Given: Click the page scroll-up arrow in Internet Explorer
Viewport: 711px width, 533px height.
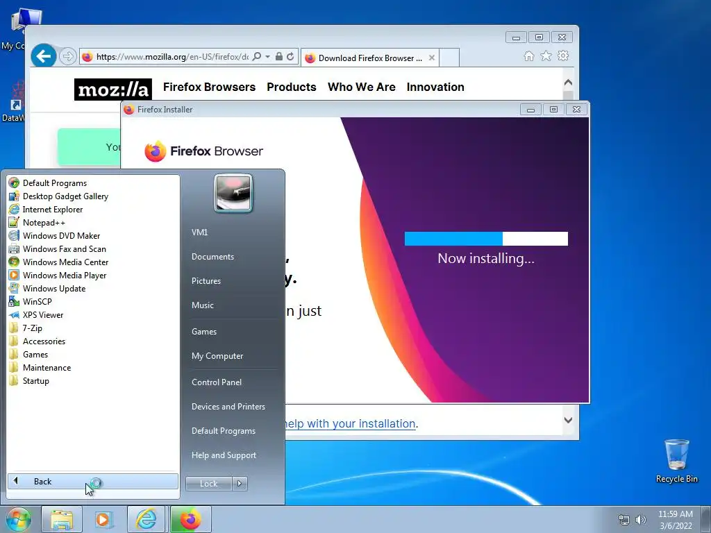Looking at the screenshot, I should click(568, 83).
